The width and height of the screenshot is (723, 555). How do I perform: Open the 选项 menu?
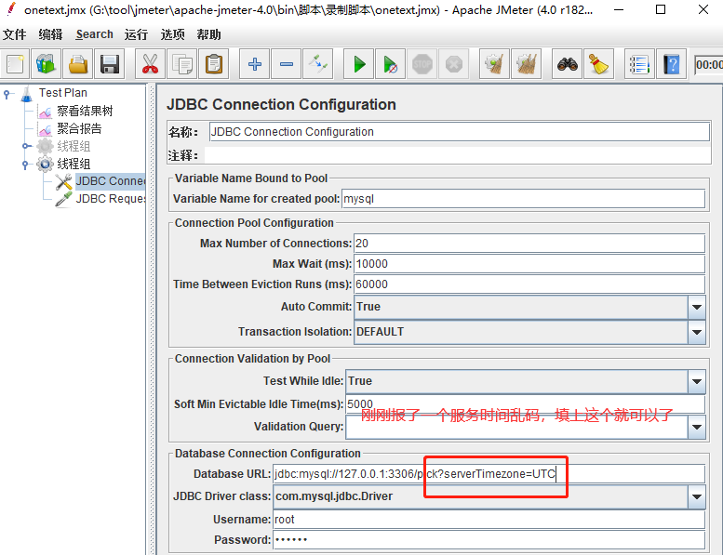(x=172, y=34)
